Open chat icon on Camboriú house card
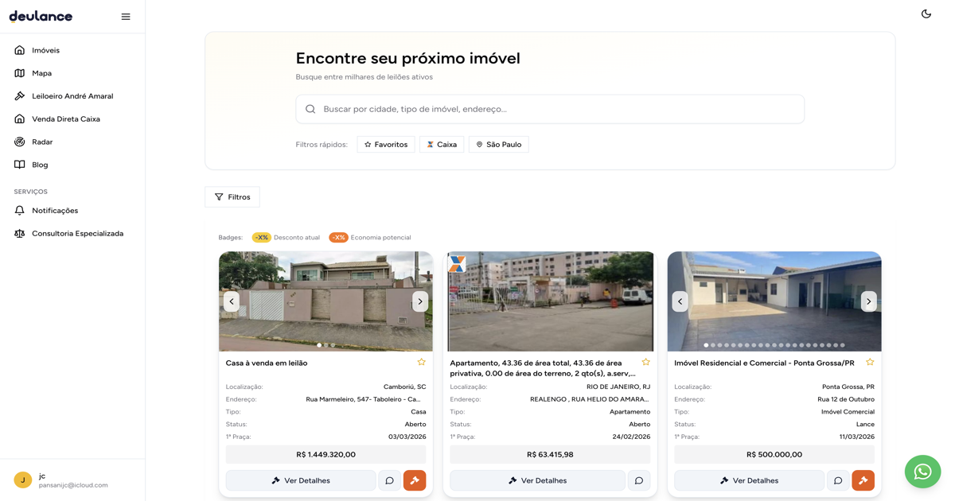The width and height of the screenshot is (955, 501). tap(389, 480)
